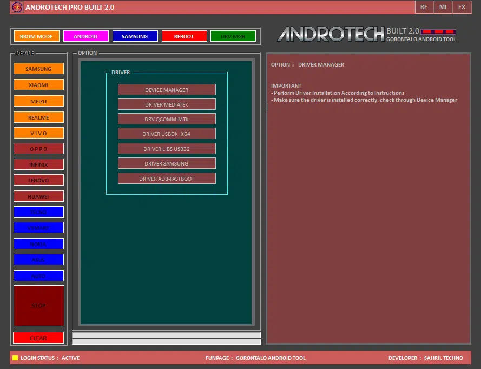Screen dimensions: 481x369
Task: Select the VIVO device button
Action: (x=38, y=133)
